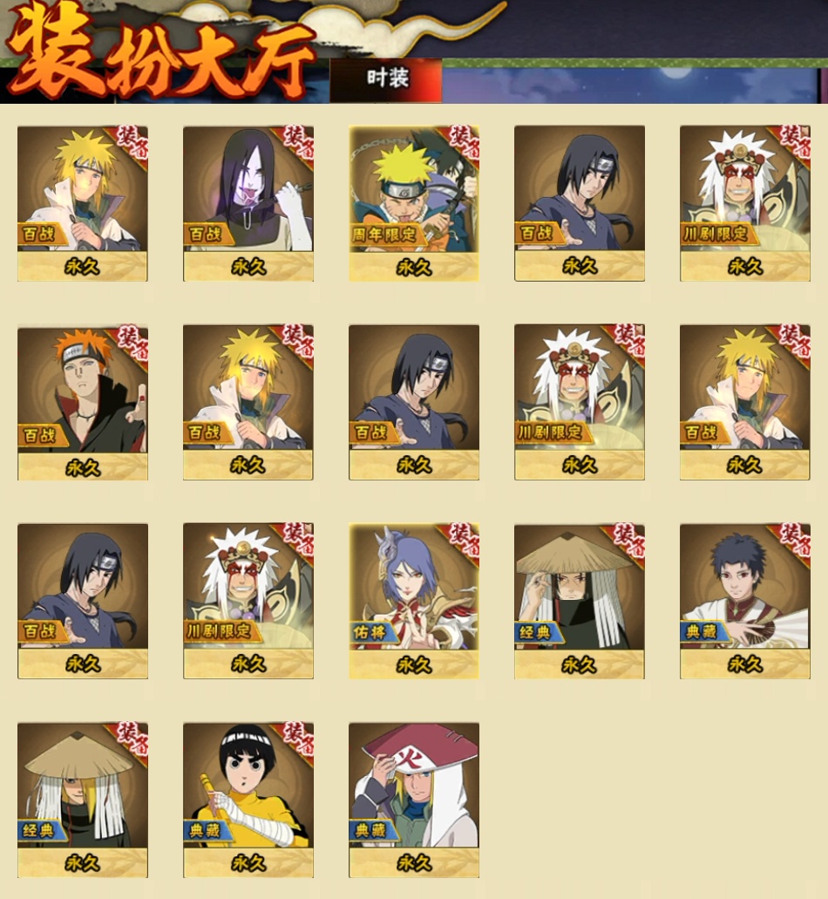Select blonde Deidara straw hat 经典 costume

pyautogui.click(x=83, y=800)
